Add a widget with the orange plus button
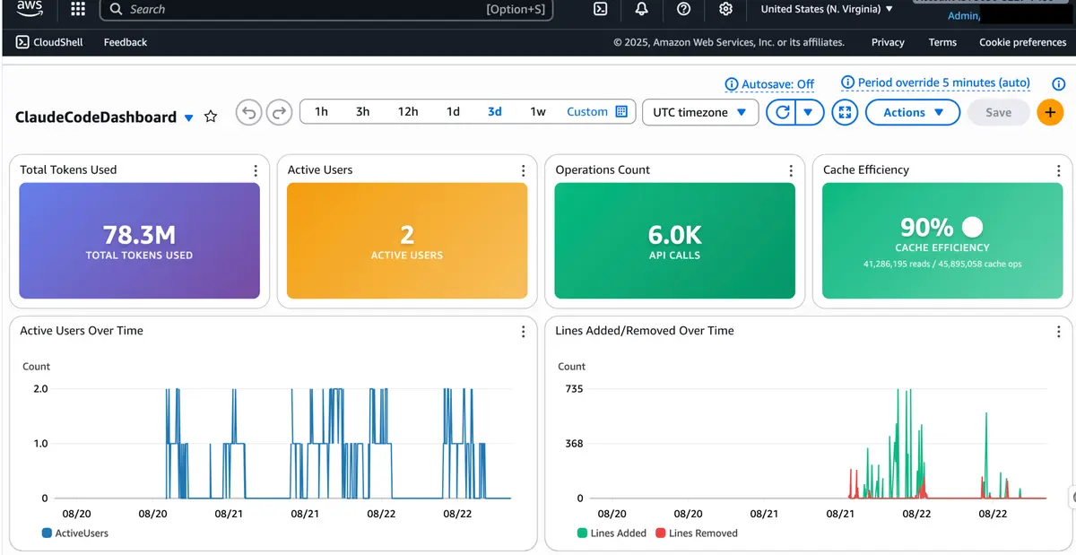This screenshot has width=1076, height=555. pos(1050,112)
